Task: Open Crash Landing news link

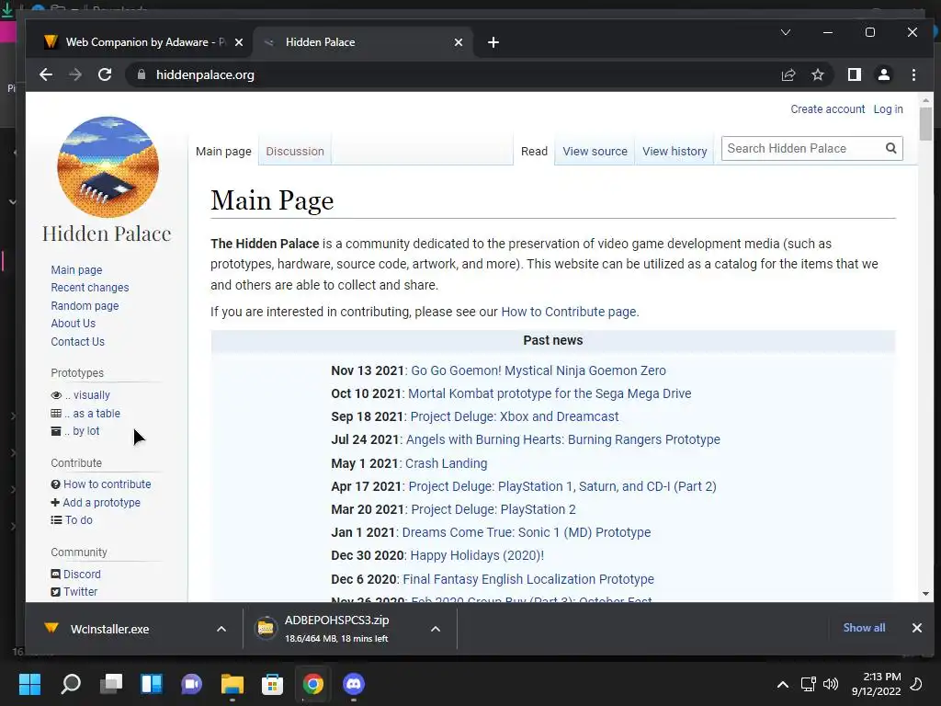Action: [x=446, y=463]
